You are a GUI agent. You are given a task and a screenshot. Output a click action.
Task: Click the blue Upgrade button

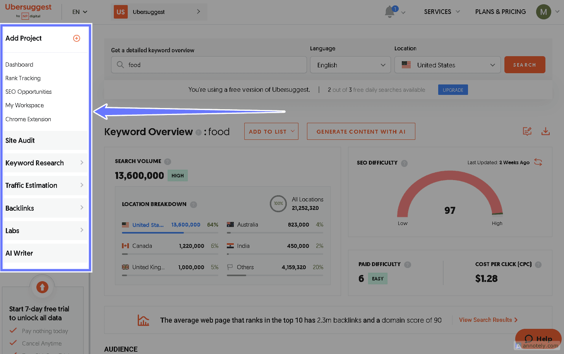(453, 90)
